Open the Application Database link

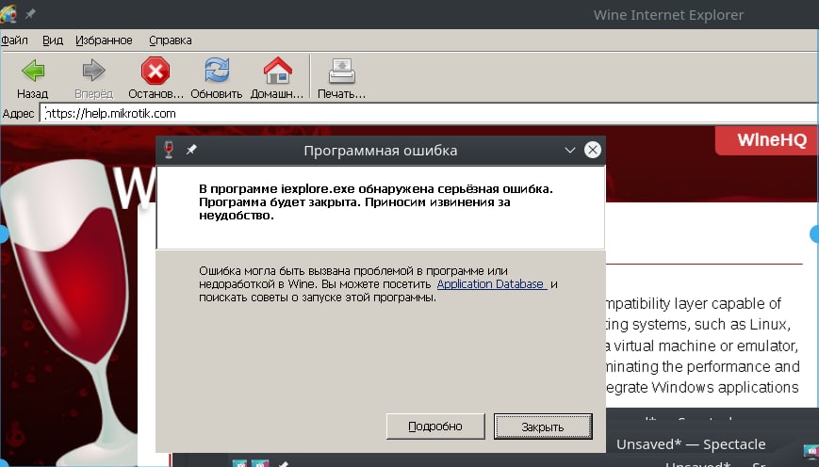coord(491,284)
